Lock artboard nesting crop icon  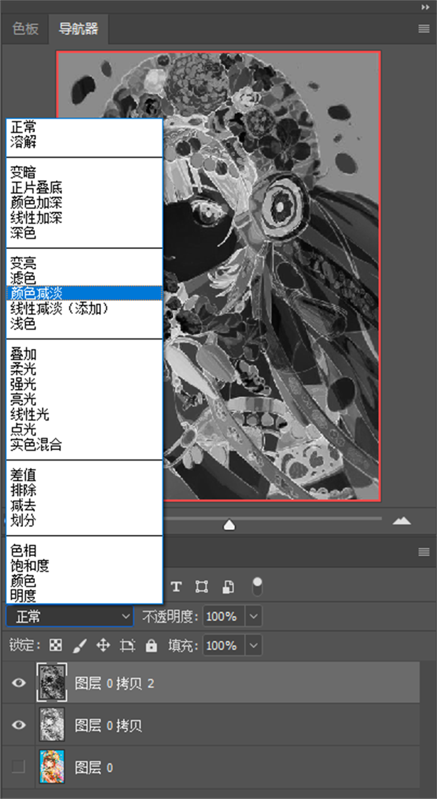tap(127, 645)
